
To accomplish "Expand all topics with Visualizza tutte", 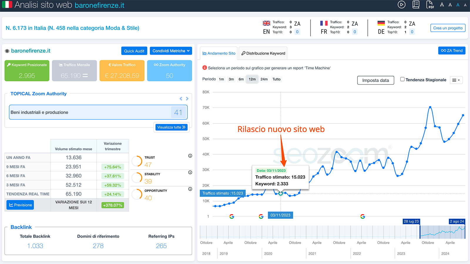I will tap(171, 127).
